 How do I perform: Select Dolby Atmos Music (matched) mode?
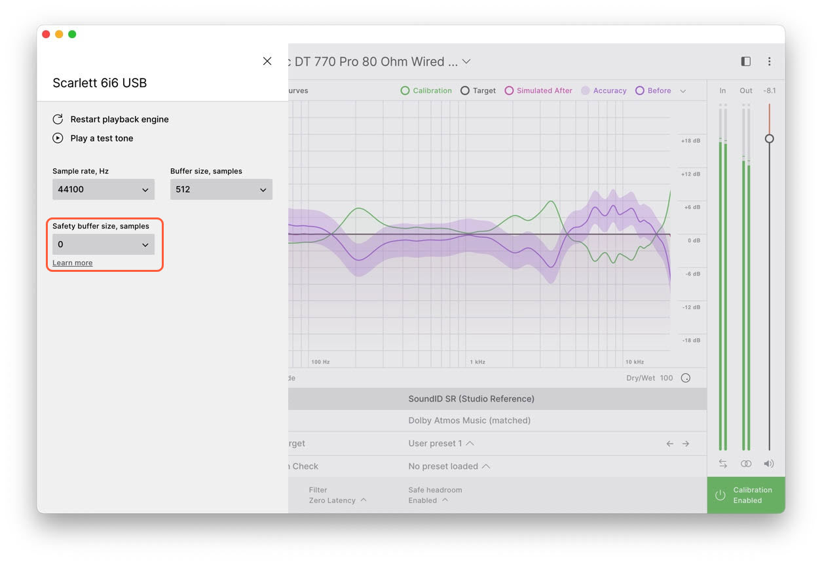(x=469, y=421)
